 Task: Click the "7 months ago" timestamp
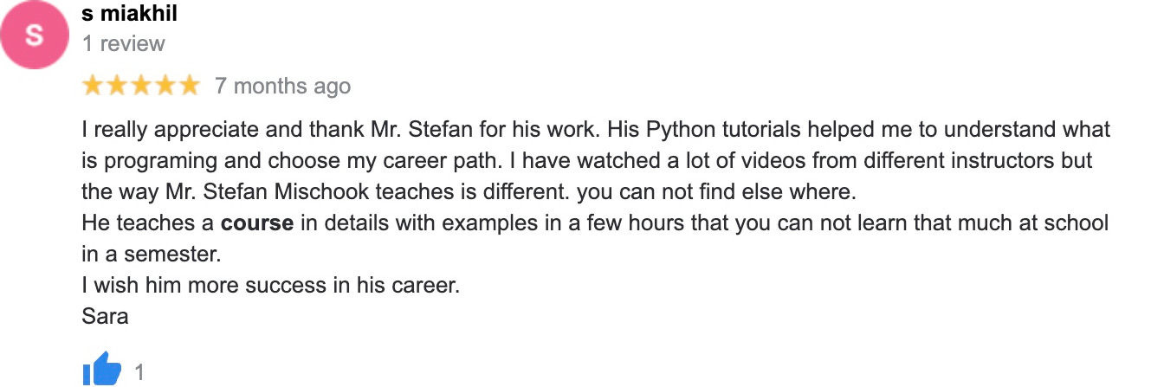282,86
